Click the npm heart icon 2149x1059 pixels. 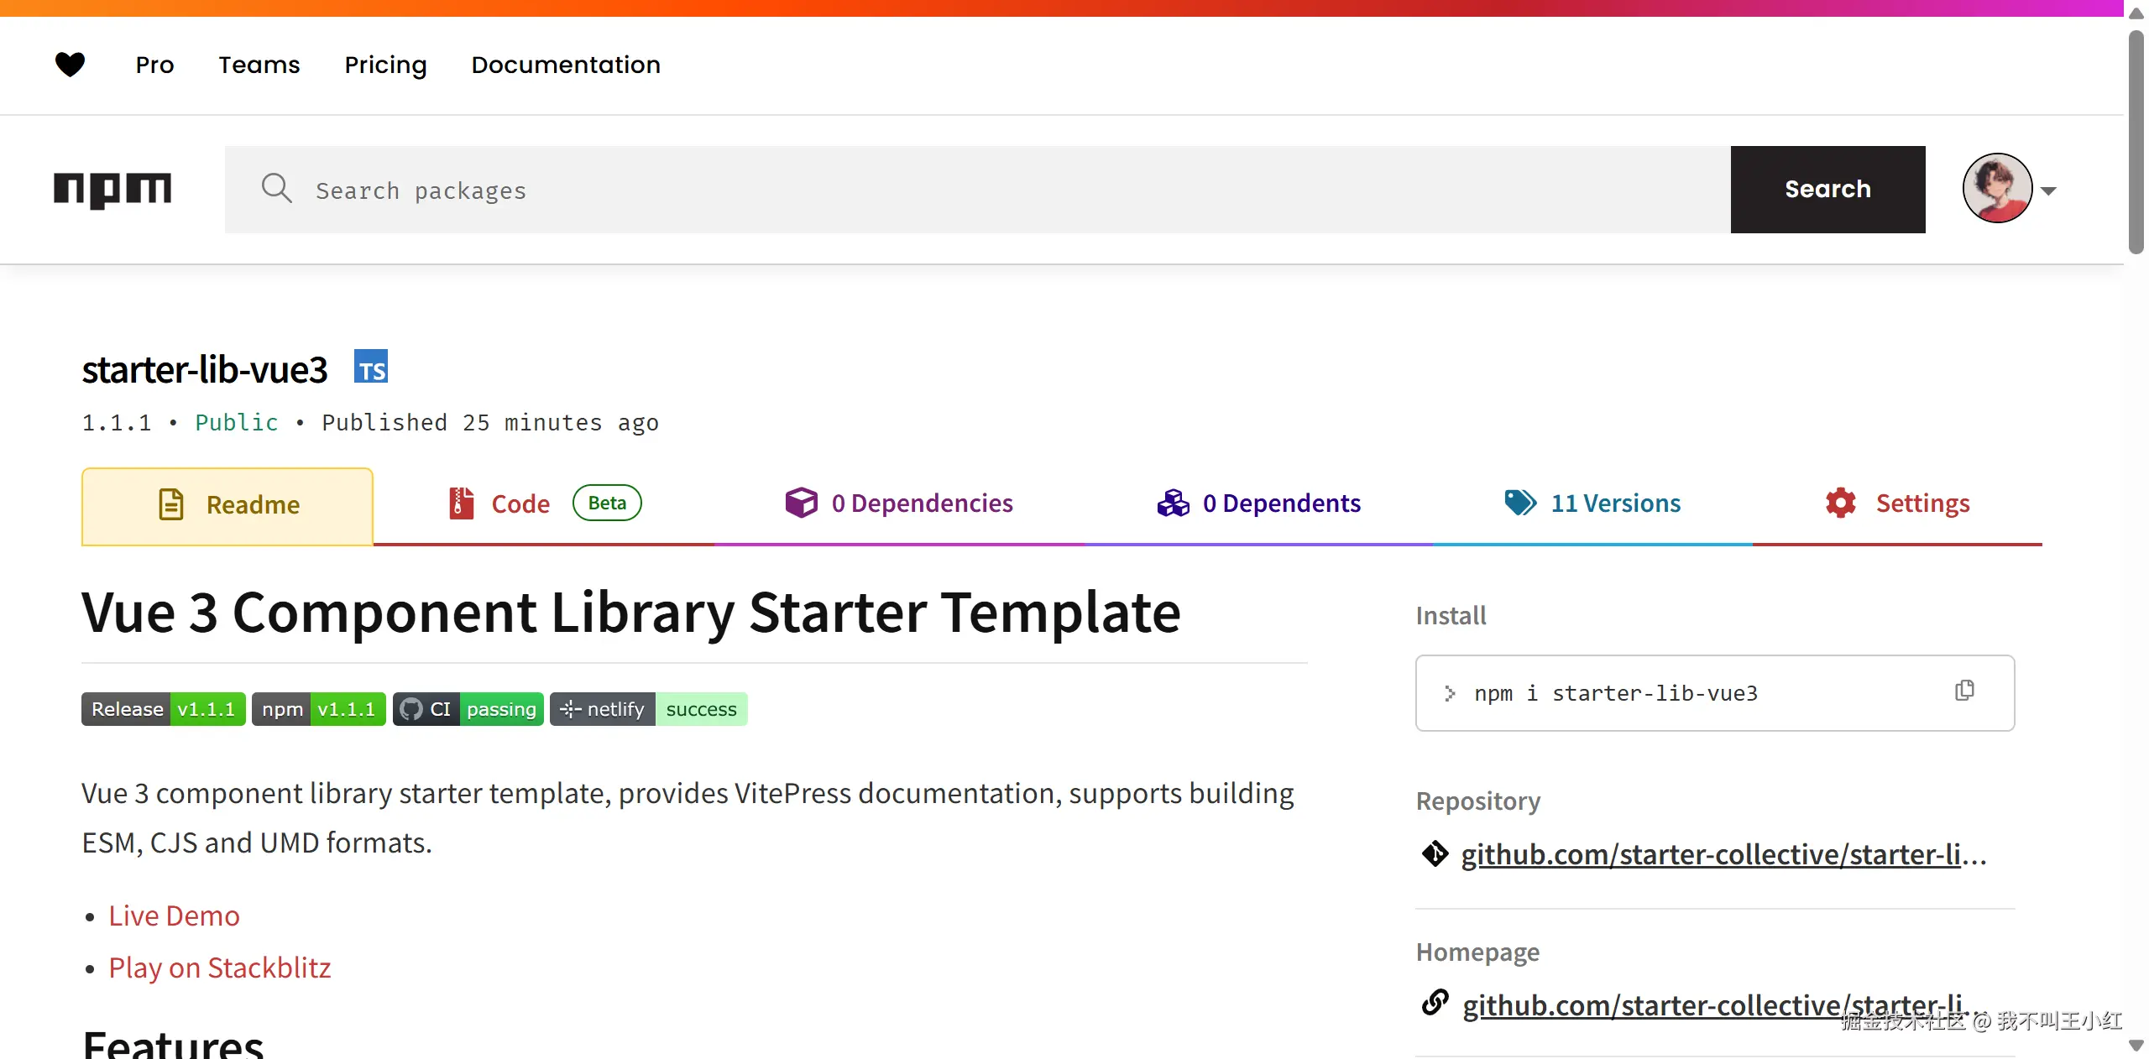click(x=71, y=65)
